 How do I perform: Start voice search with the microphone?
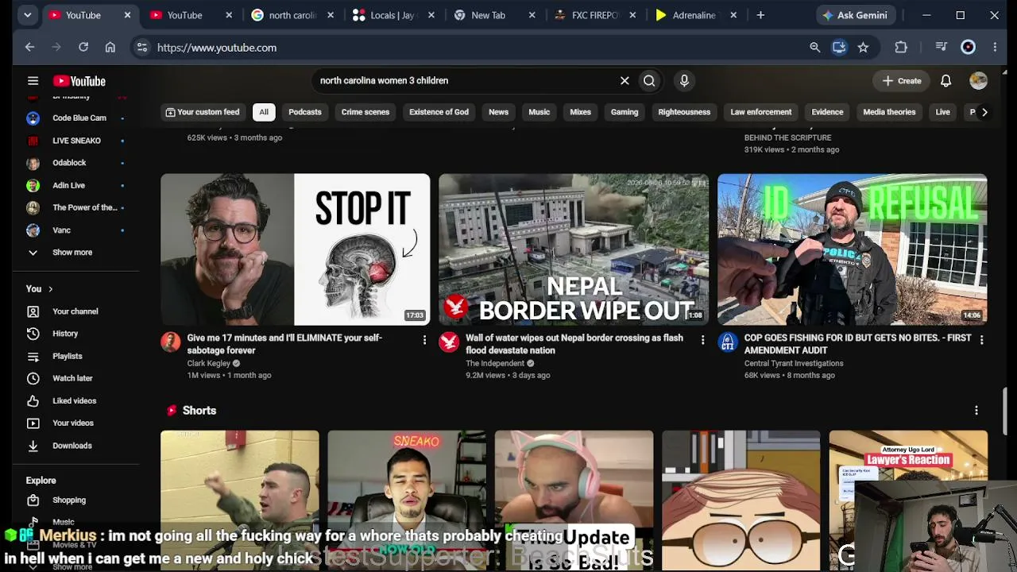coord(684,80)
